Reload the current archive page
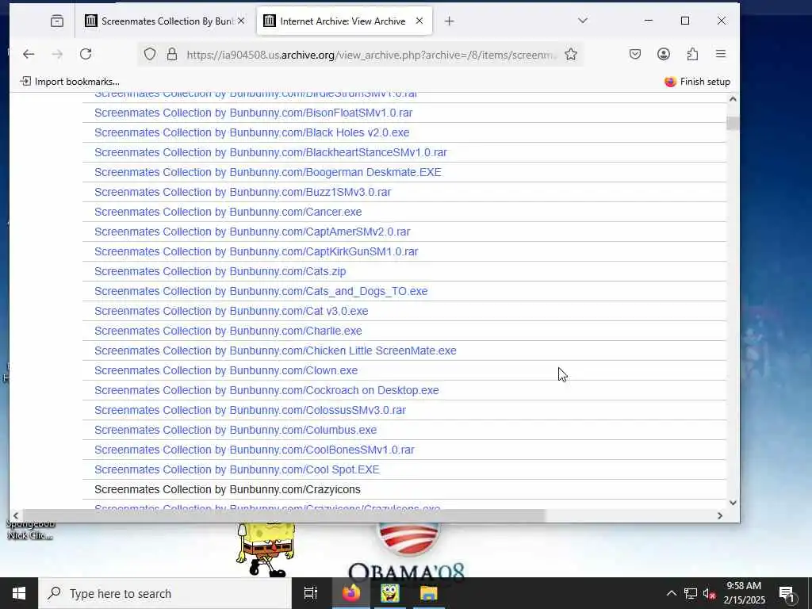The image size is (812, 609). (86, 55)
